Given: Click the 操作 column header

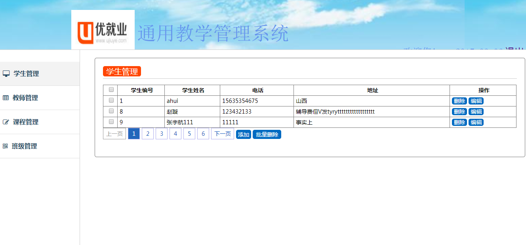Looking at the screenshot, I should tap(484, 90).
